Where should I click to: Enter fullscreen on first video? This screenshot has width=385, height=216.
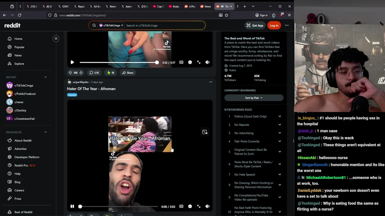pos(199,62)
